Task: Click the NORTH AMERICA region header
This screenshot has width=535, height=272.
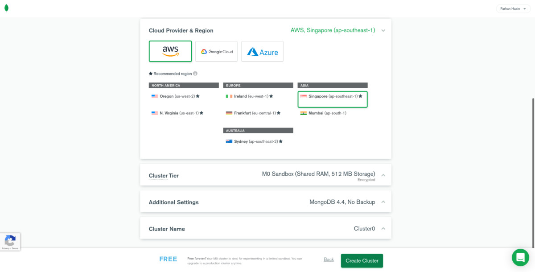Action: (x=184, y=85)
